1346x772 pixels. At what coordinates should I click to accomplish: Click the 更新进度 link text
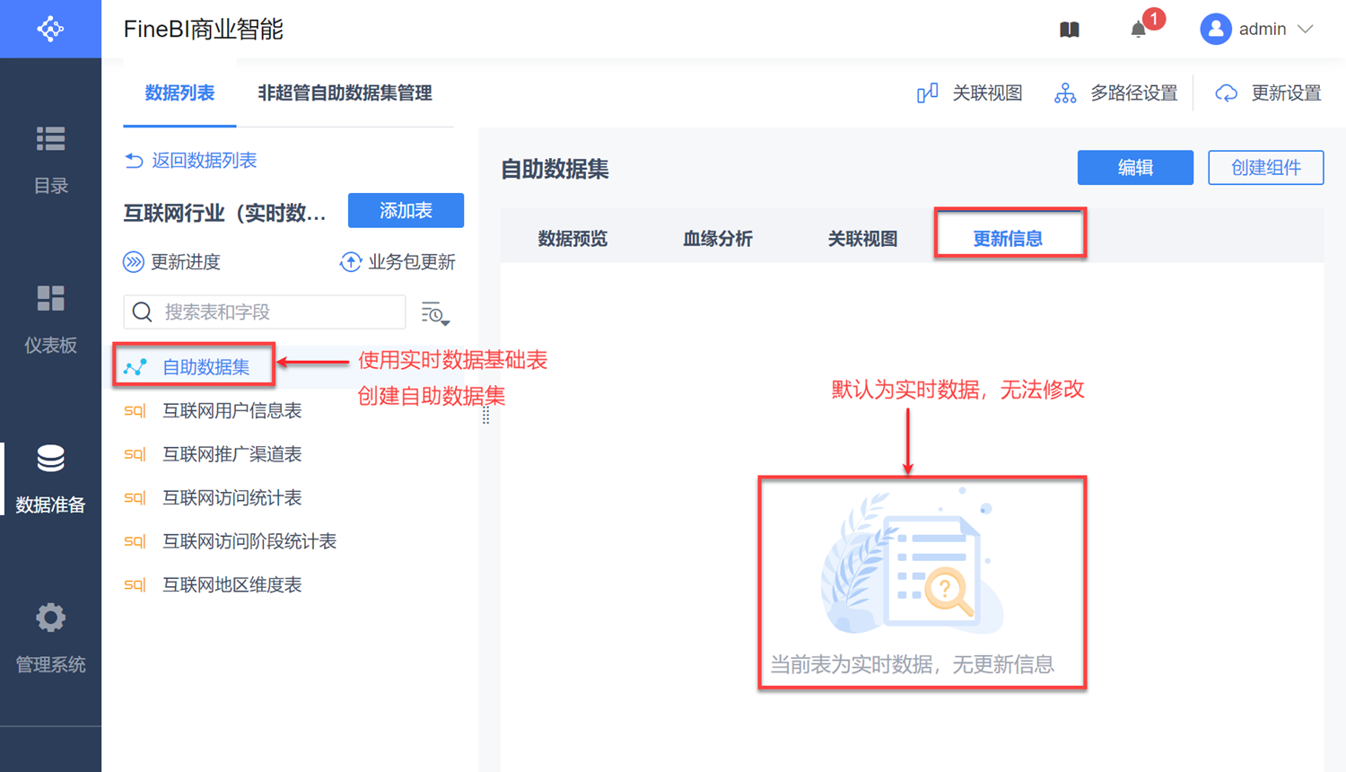click(186, 262)
